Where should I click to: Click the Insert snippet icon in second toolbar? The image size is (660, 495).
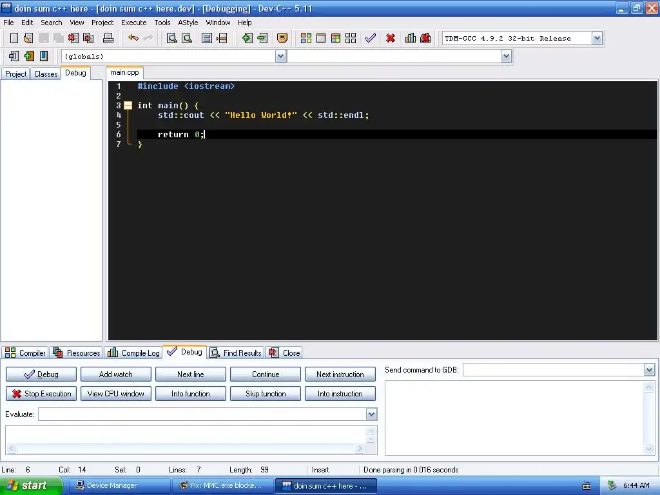14,56
